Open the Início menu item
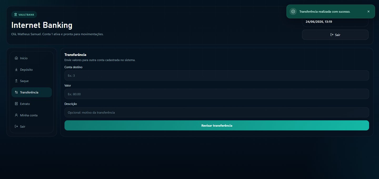The width and height of the screenshot is (379, 179). click(32, 58)
